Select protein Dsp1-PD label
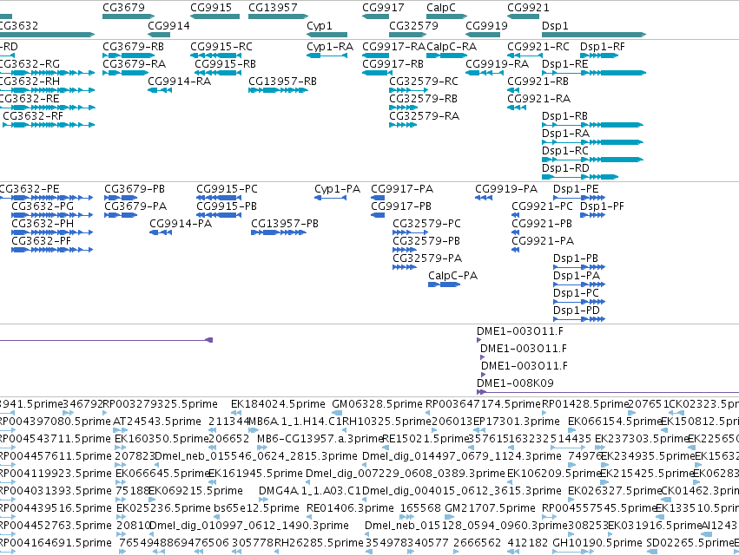This screenshot has height=556, width=739. 576,311
